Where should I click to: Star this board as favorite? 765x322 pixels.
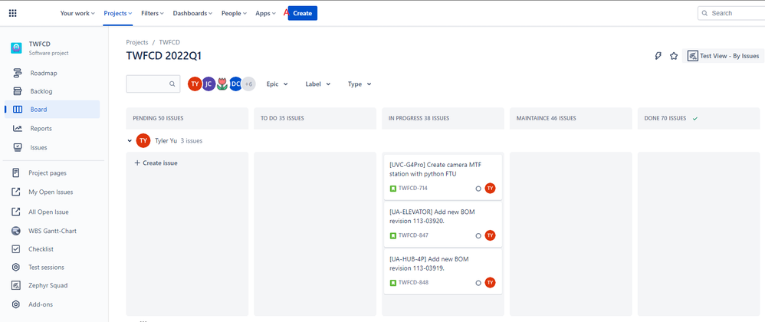click(674, 56)
